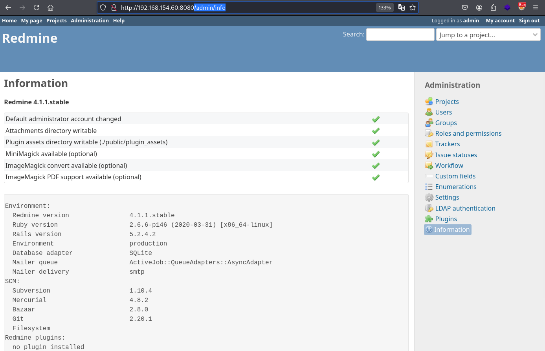Viewport: 545px width, 351px height.
Task: Click the ImageMagick convert available row
Action: coord(206,165)
